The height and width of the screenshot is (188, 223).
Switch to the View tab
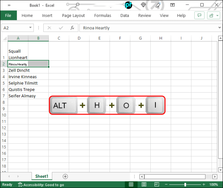[164, 16]
